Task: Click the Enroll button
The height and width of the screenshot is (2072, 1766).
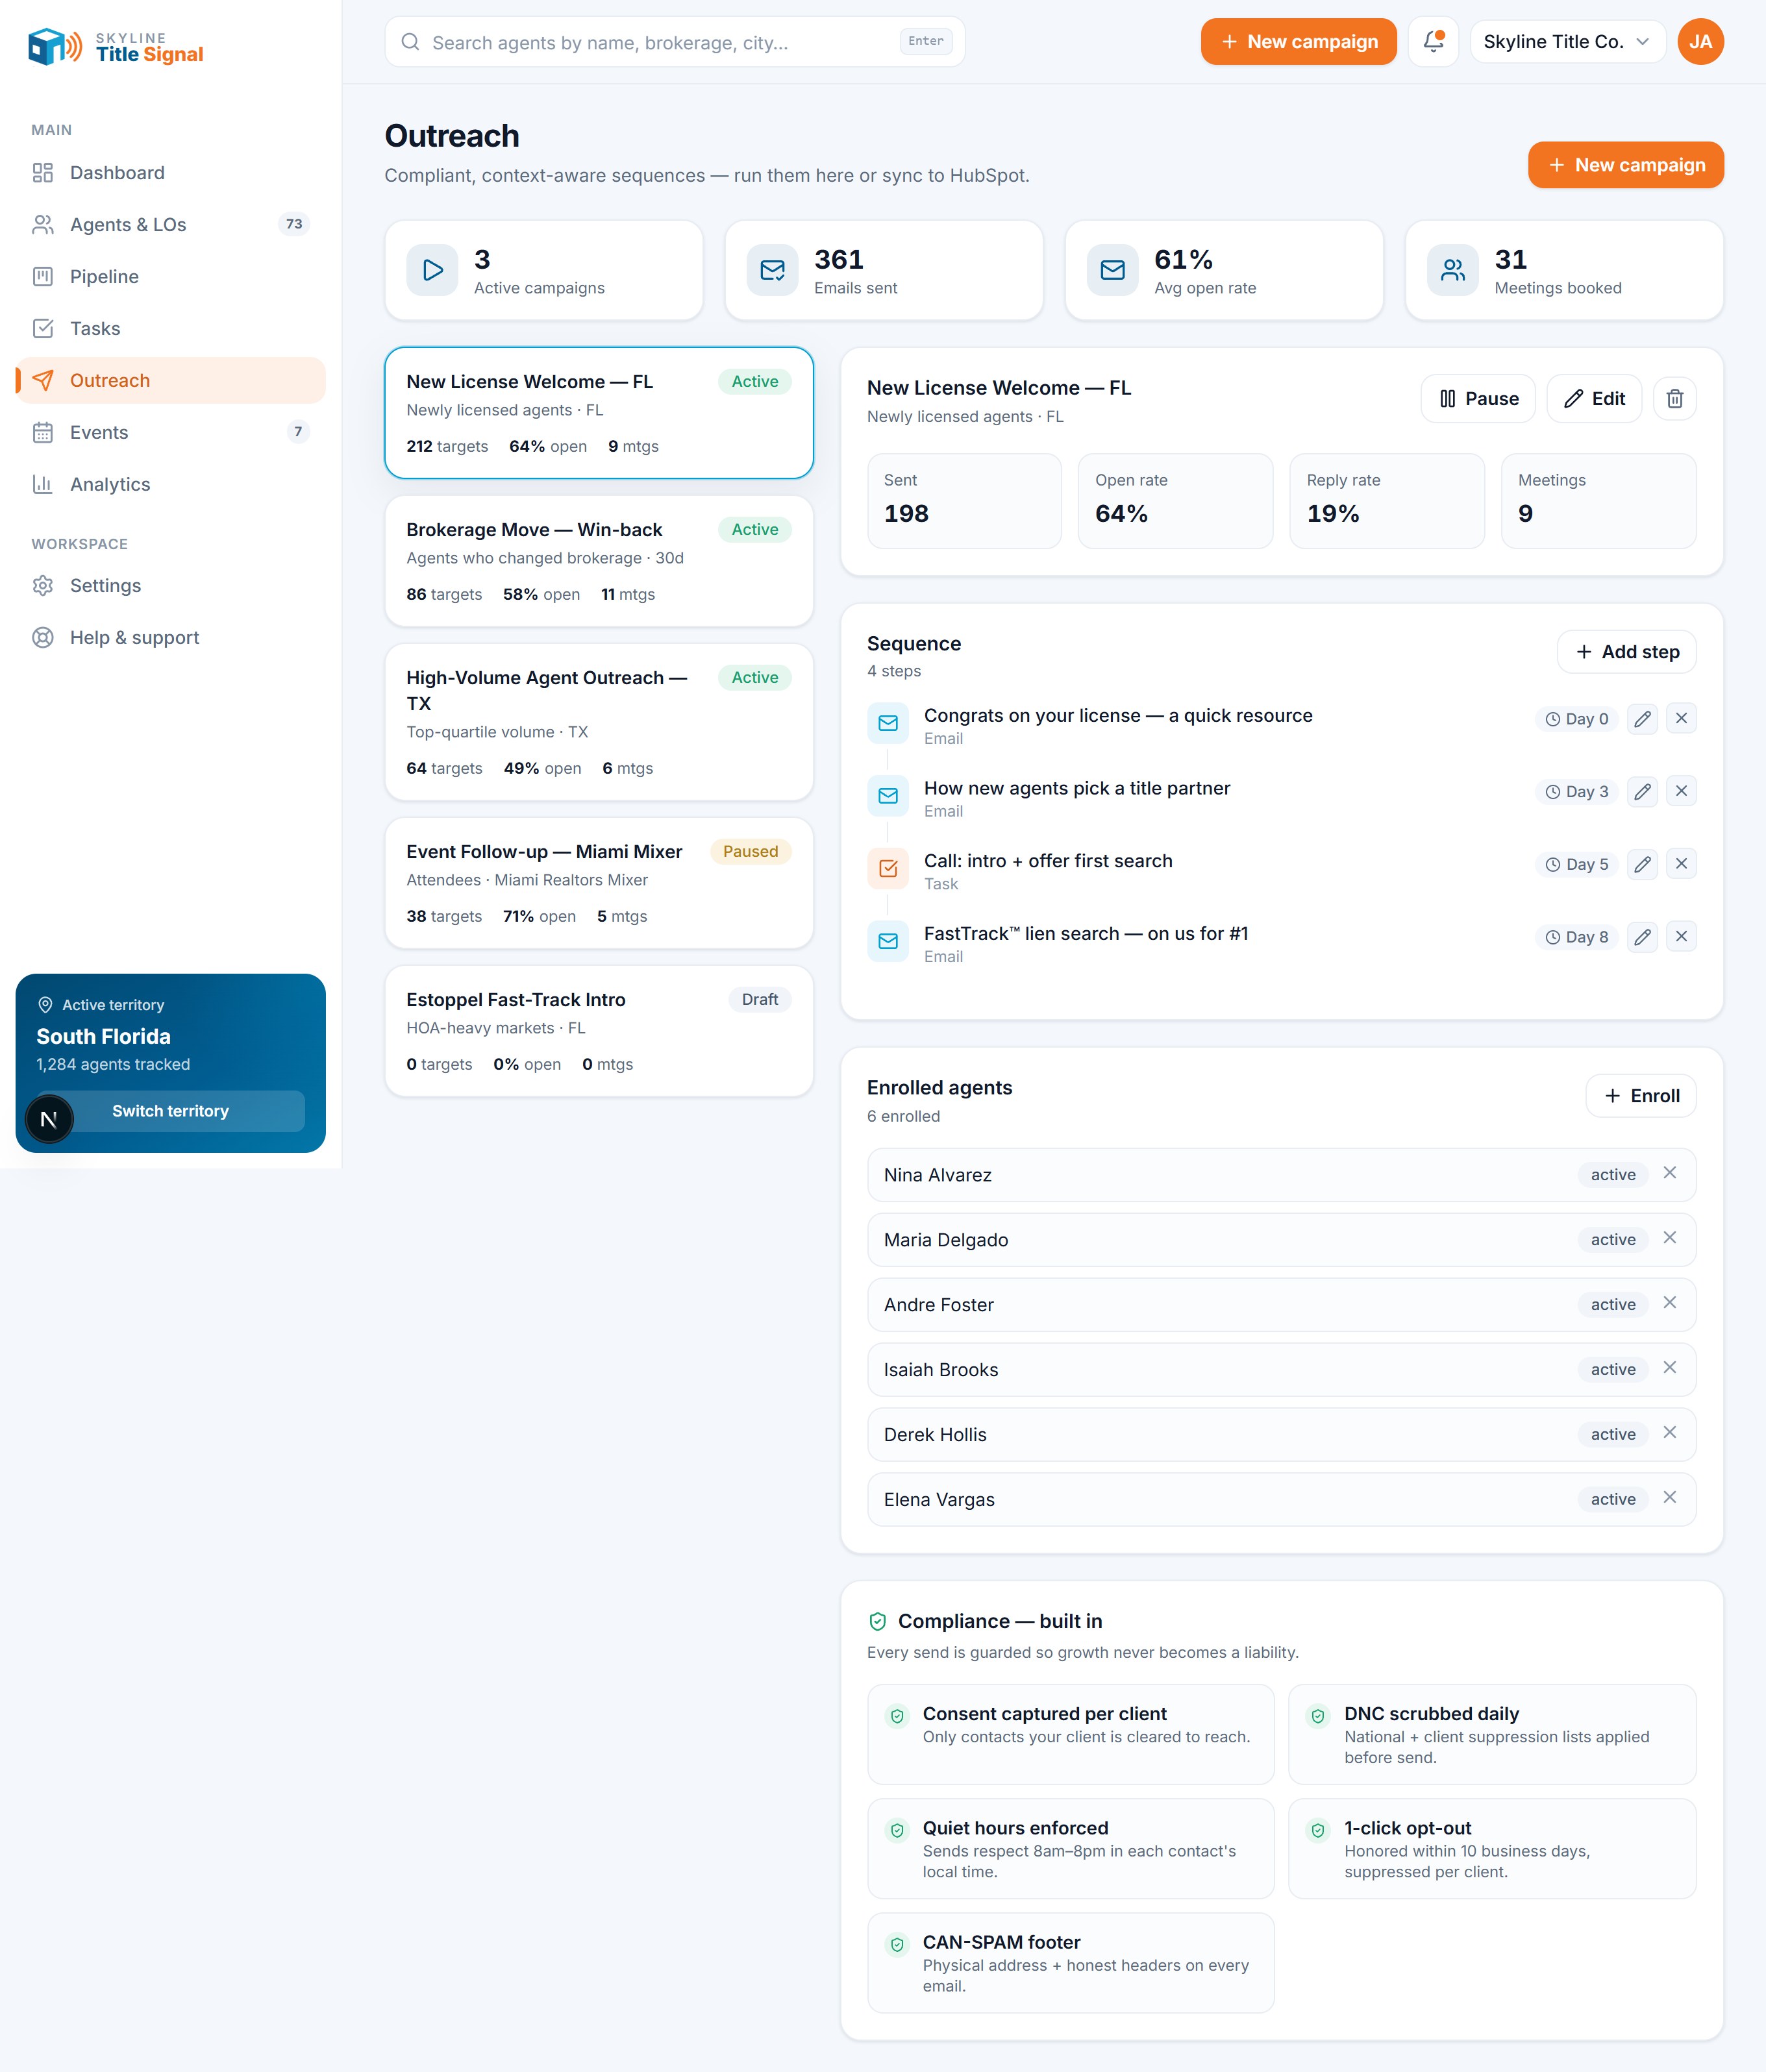Action: coord(1640,1096)
